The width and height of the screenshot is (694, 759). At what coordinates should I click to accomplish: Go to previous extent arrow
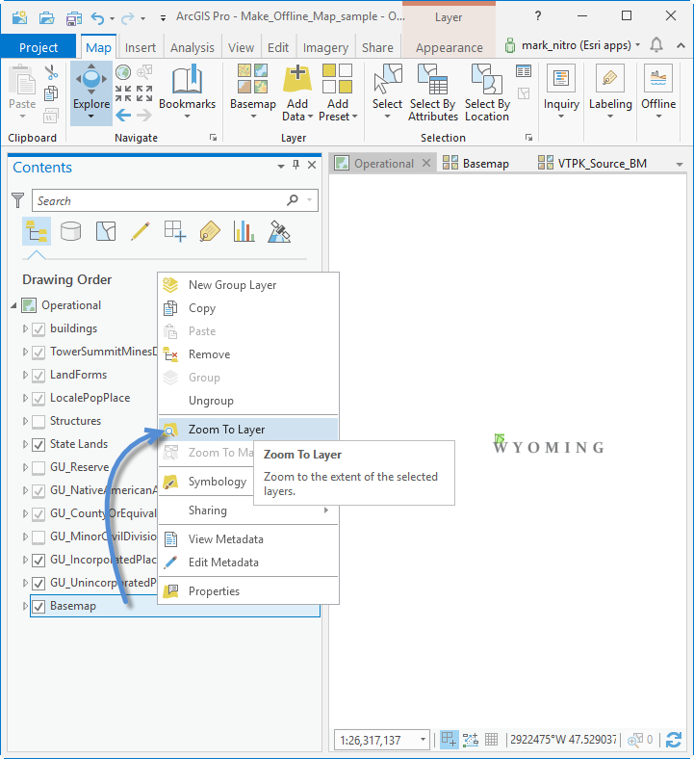point(123,116)
